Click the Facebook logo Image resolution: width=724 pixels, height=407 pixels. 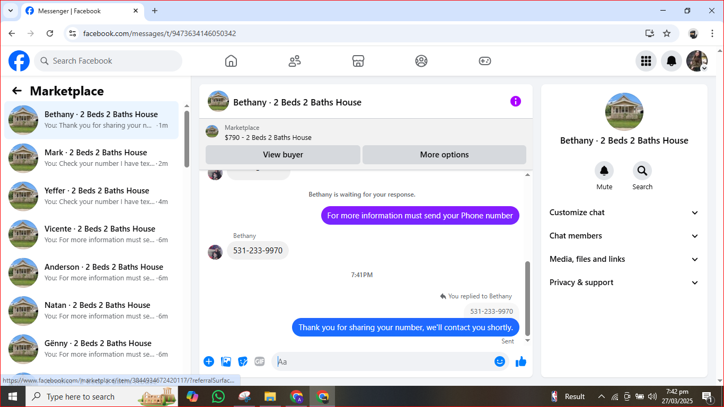click(19, 61)
